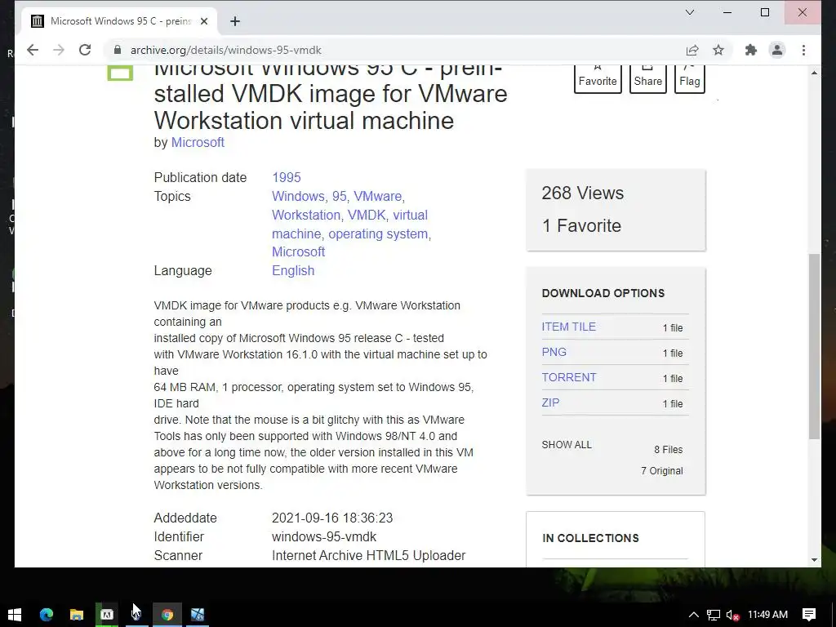The width and height of the screenshot is (836, 627).
Task: Open Chrome's three-dot menu
Action: [803, 50]
